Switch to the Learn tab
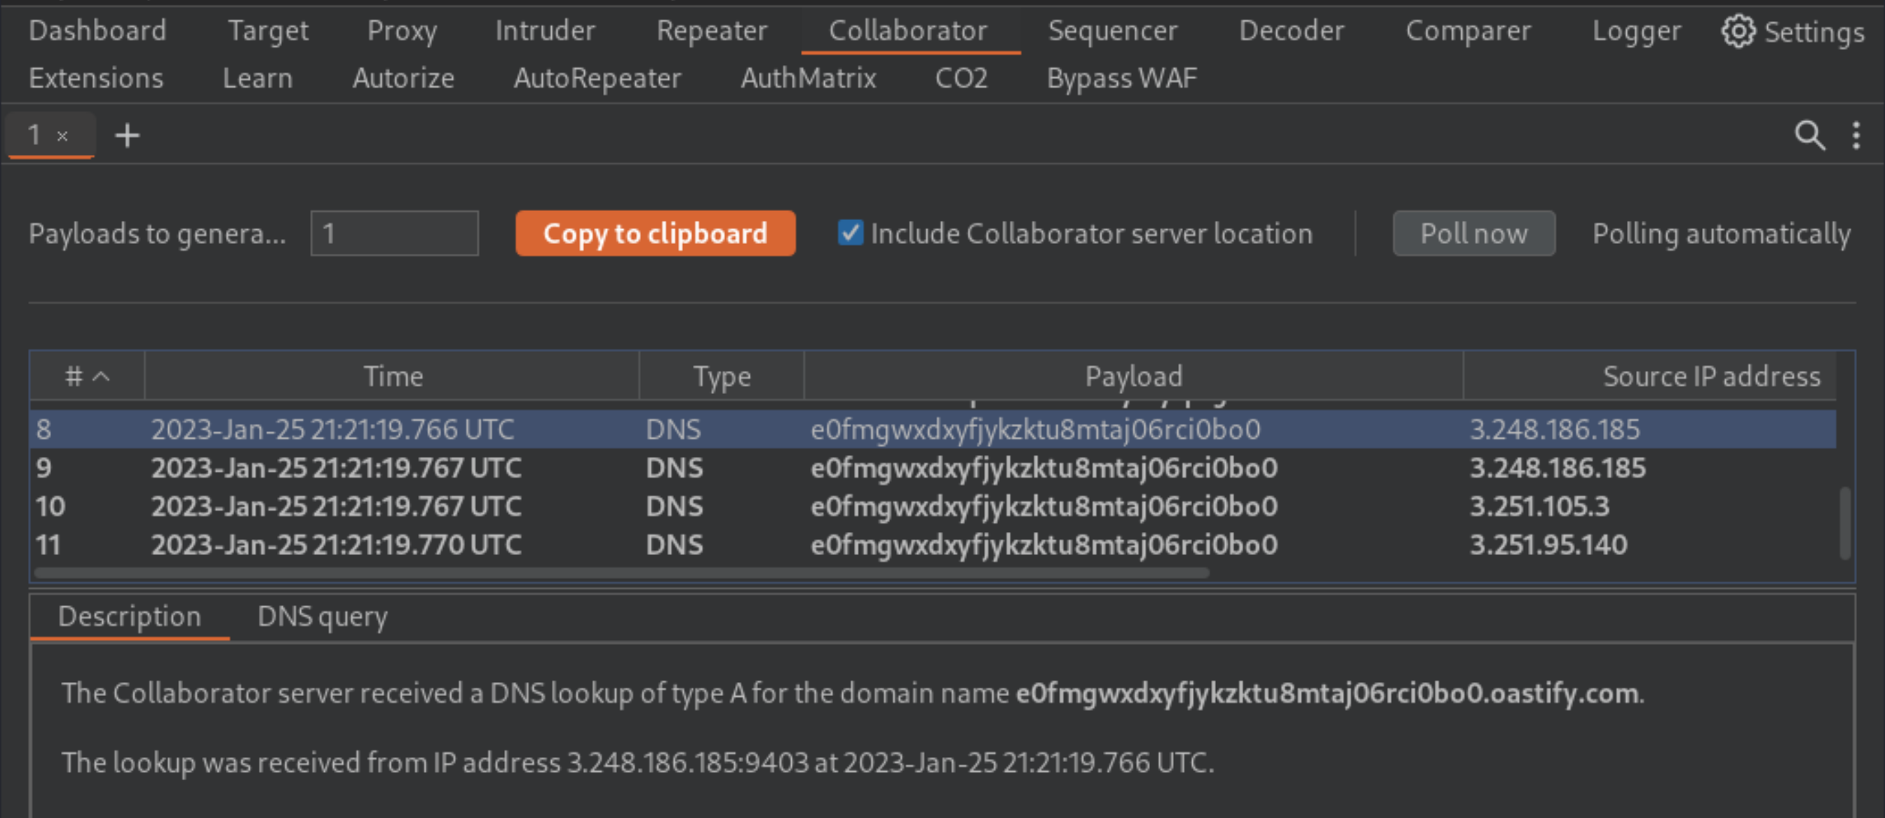 (x=257, y=79)
